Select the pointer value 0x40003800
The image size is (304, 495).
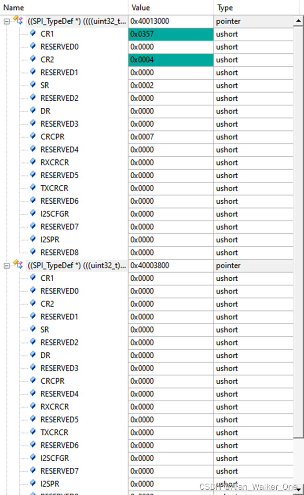(x=171, y=265)
